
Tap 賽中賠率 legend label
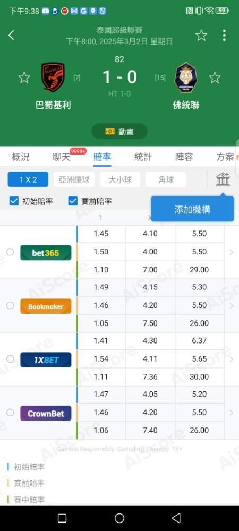tap(29, 500)
